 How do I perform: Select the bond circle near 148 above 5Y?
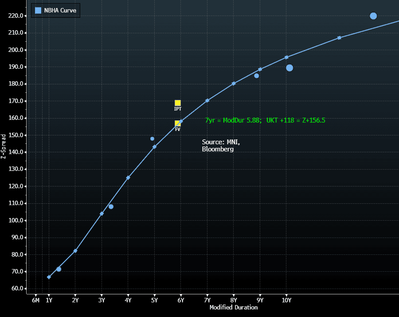pyautogui.click(x=152, y=139)
